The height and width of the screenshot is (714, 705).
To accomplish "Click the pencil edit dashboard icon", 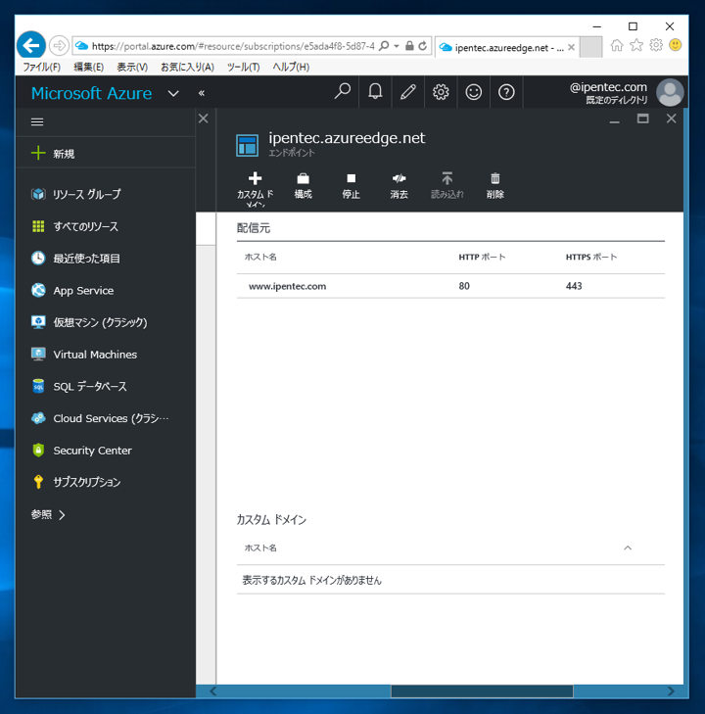I will coord(407,92).
